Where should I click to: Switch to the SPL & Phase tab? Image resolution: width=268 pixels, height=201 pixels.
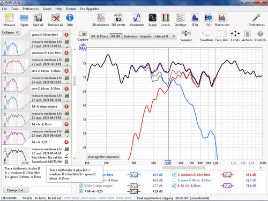100,36
